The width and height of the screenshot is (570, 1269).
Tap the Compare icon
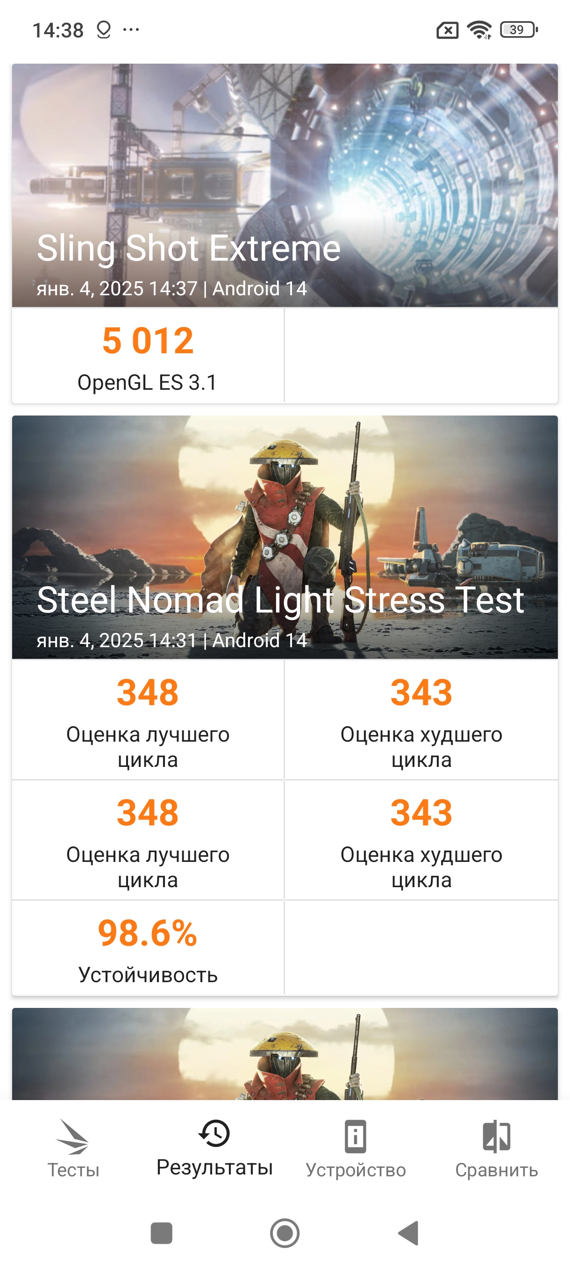(x=496, y=1136)
